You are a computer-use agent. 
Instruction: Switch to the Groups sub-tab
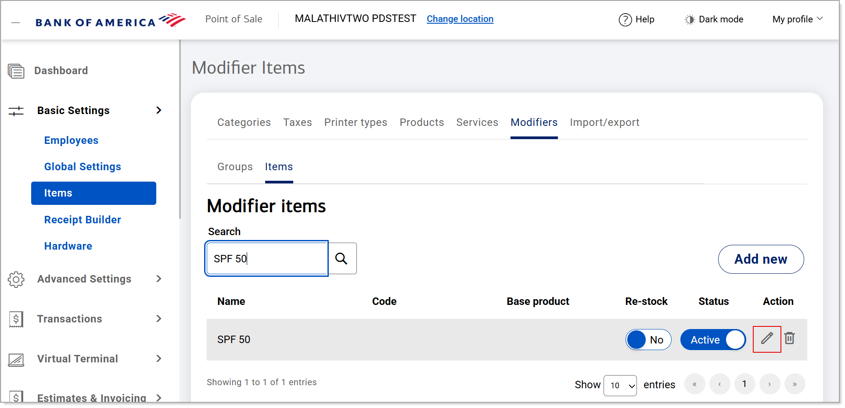[x=235, y=167]
